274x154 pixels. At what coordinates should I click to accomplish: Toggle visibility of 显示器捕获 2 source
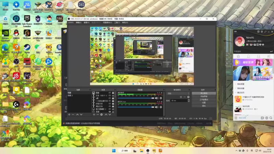point(110,109)
